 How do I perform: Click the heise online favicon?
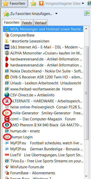(7, 107)
